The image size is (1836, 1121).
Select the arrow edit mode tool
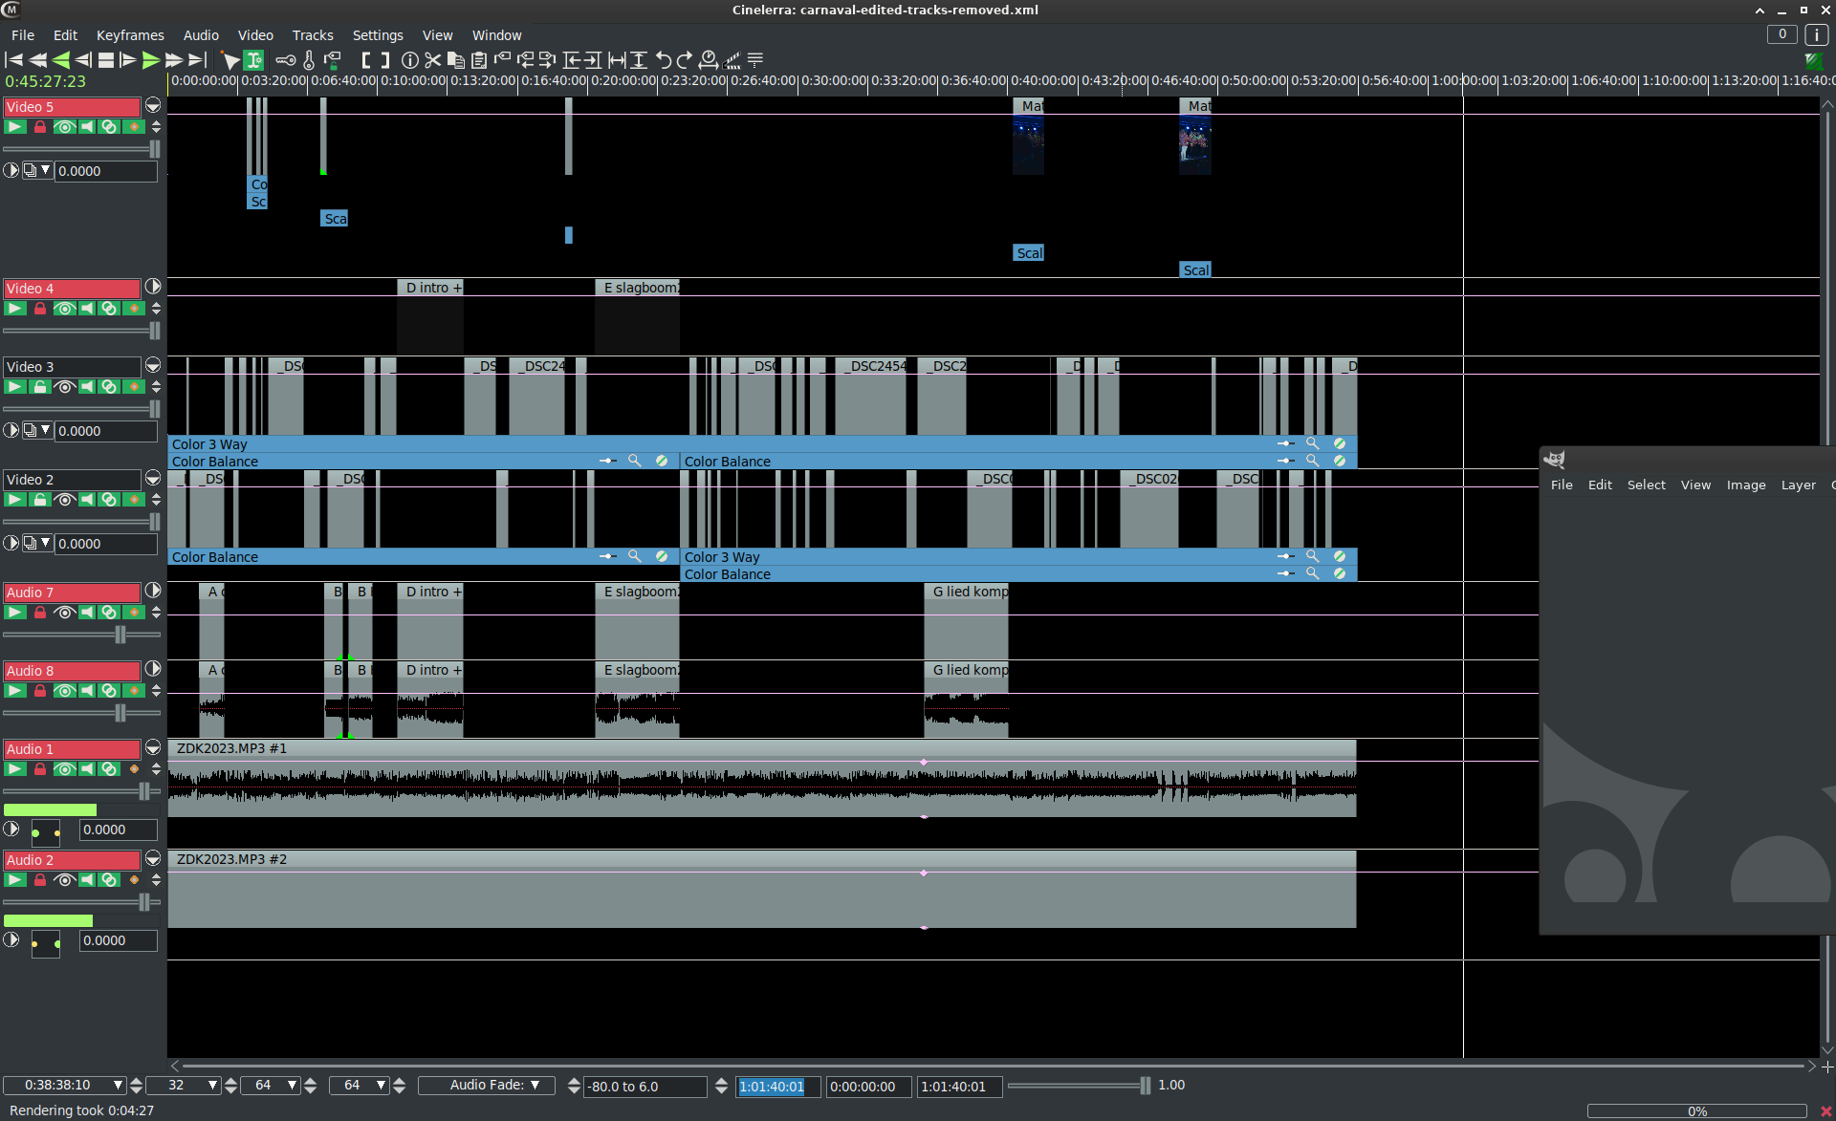coord(230,60)
